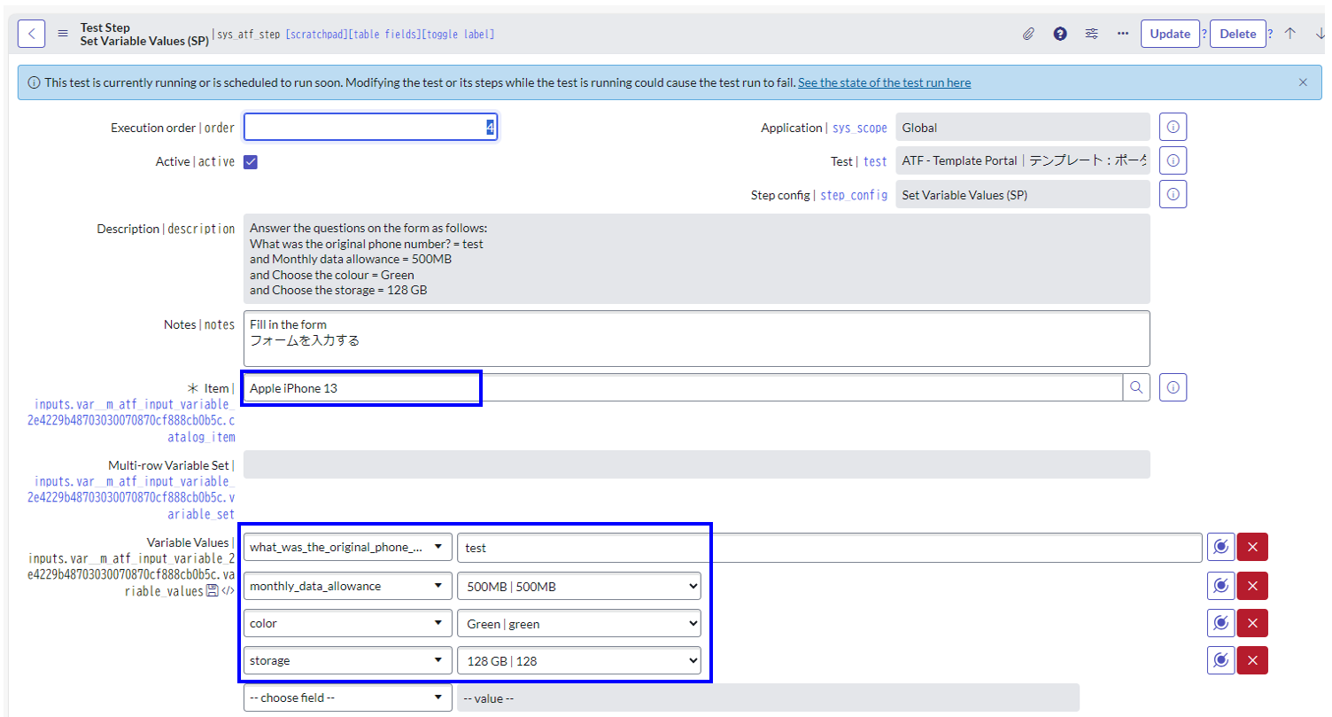Screen dimensions: 1332x717
Task: Remove the storage variable row via red X
Action: [1252, 659]
